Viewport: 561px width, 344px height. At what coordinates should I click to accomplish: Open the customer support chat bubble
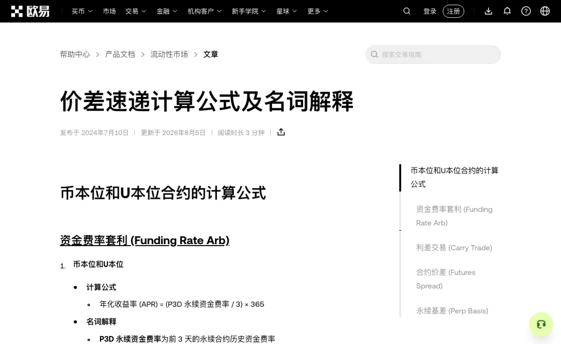point(541,324)
